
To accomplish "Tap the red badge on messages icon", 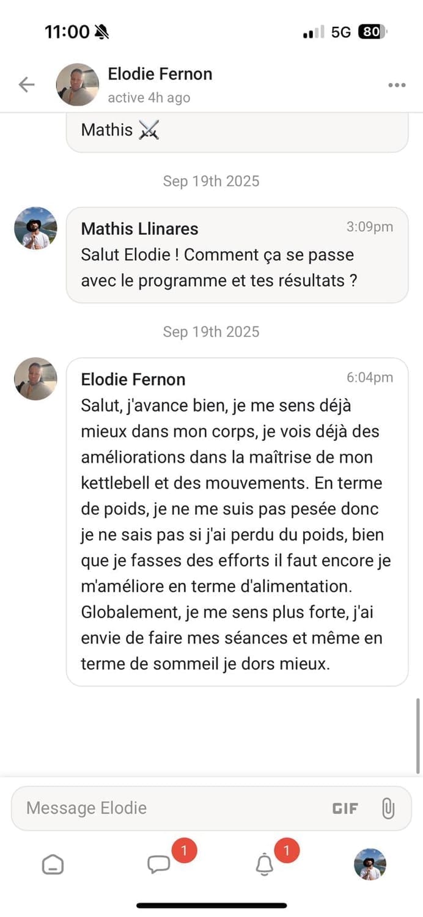I will (184, 850).
